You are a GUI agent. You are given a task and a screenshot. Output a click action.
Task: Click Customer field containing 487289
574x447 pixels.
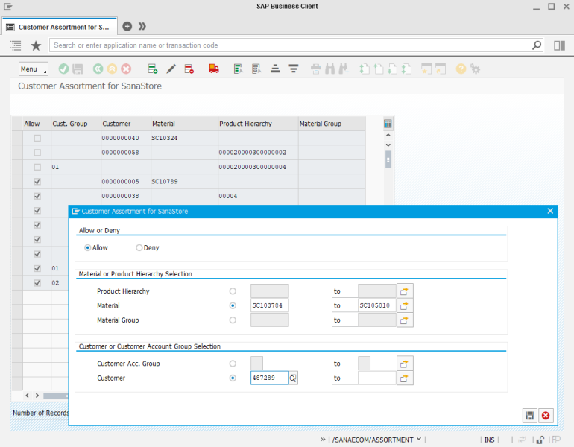click(269, 378)
